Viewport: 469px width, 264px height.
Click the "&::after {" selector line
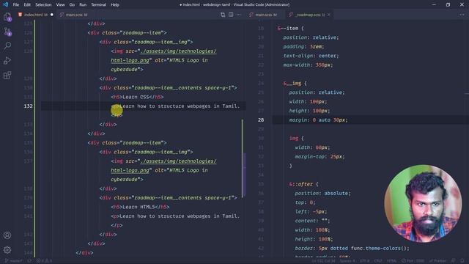click(x=304, y=184)
